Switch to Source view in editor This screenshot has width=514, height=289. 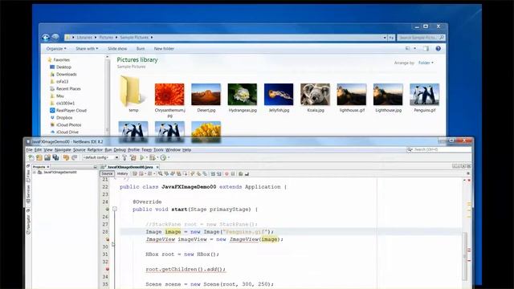pos(107,173)
